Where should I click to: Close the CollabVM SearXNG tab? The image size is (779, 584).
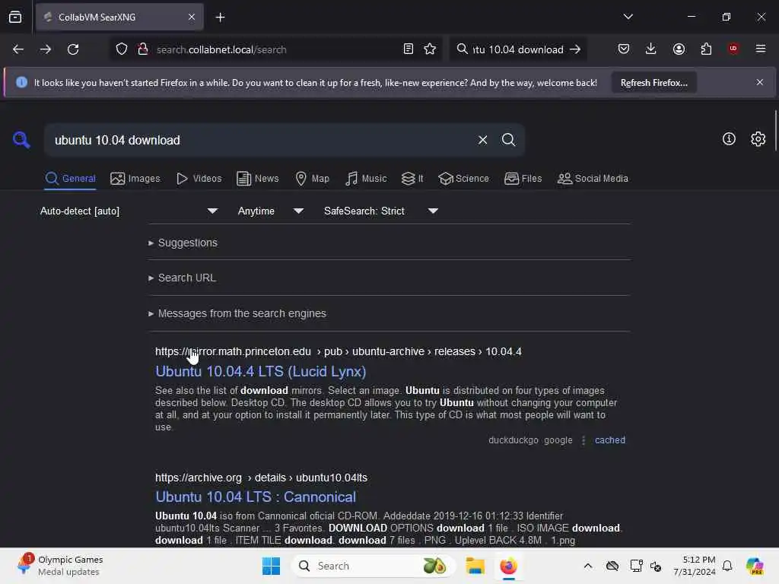(192, 17)
